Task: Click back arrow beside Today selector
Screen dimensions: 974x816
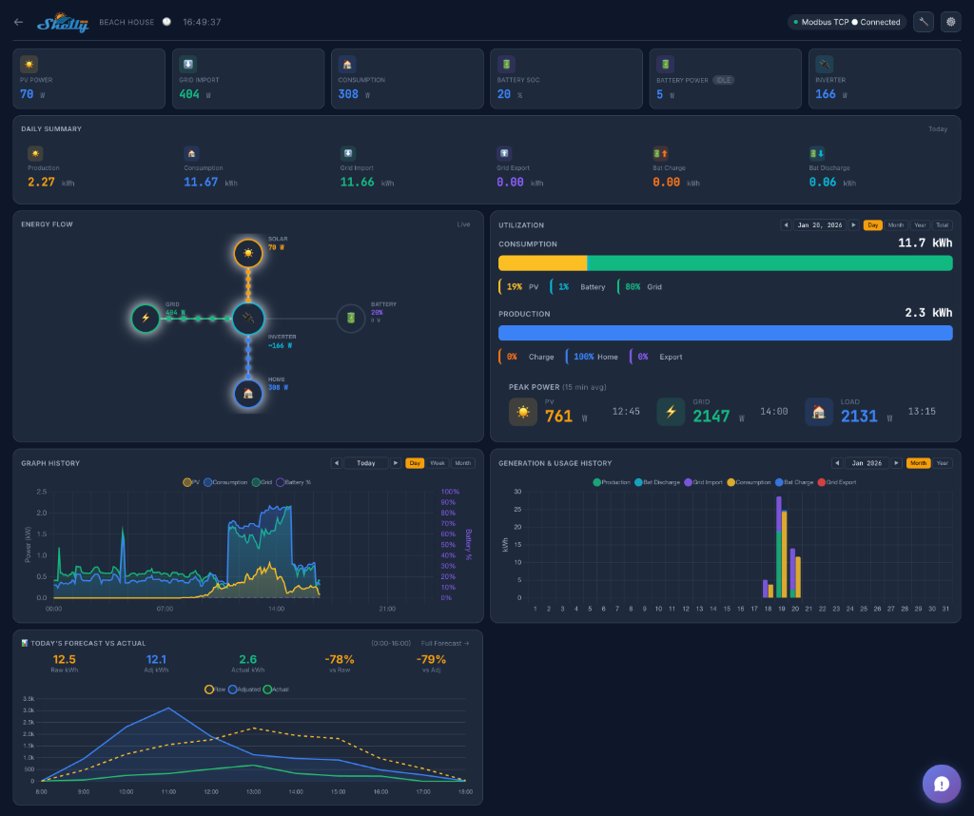Action: pos(335,462)
